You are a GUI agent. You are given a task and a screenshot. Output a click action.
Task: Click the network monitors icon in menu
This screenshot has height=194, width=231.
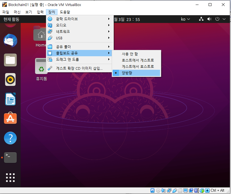coord(50,32)
